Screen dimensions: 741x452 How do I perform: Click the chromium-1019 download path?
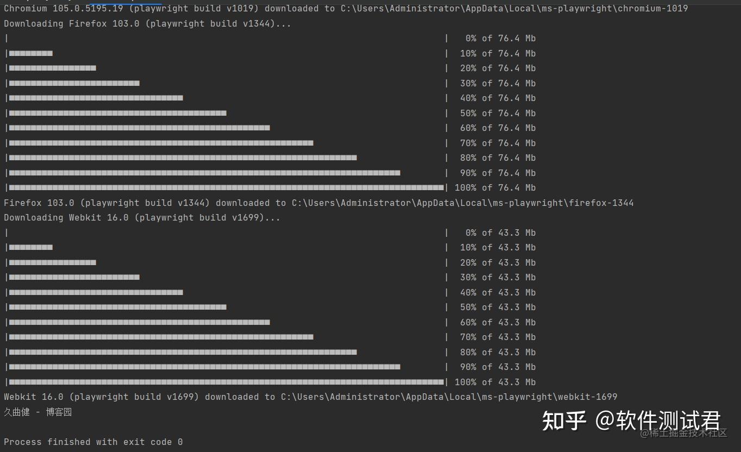[x=514, y=9]
